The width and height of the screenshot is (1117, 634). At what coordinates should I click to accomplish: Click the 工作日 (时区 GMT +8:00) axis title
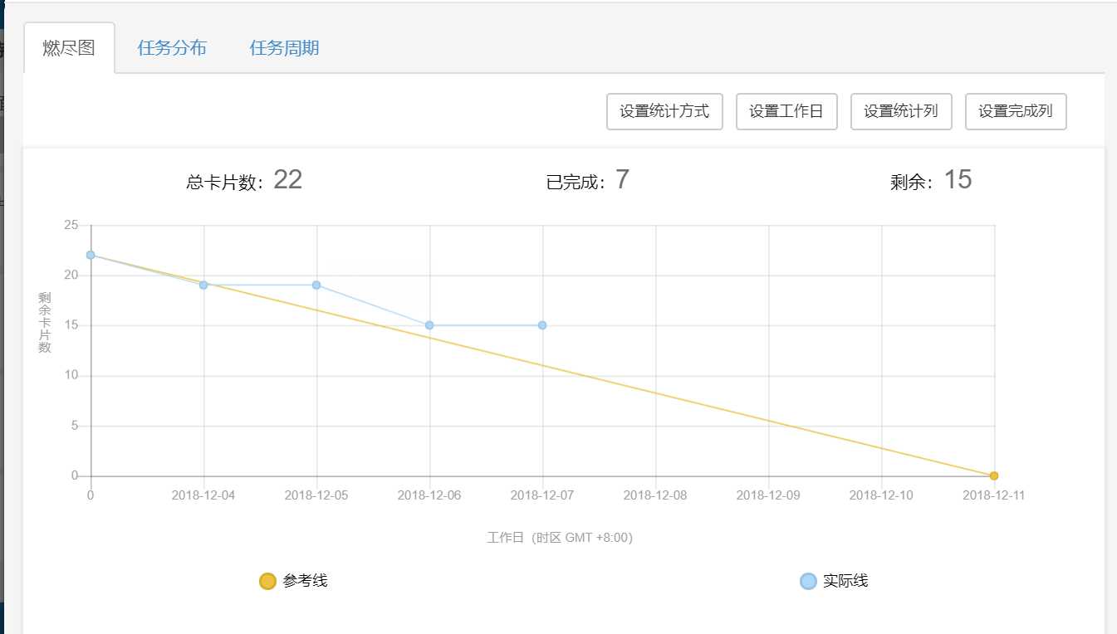(560, 538)
